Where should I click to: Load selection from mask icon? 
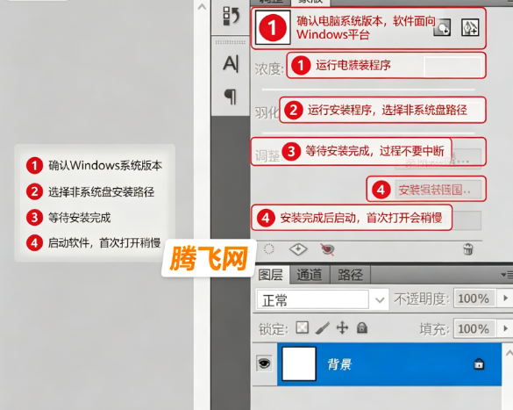[x=269, y=249]
